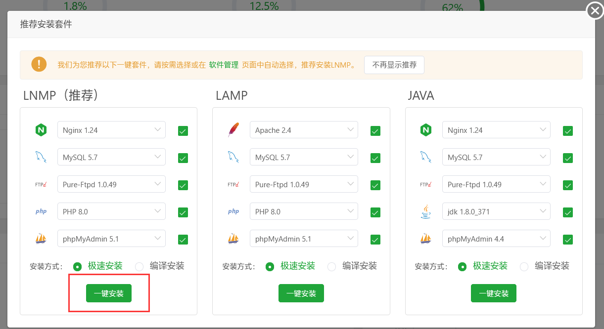Uncheck Pure-Ftpd in the LAMP panel

click(375, 185)
